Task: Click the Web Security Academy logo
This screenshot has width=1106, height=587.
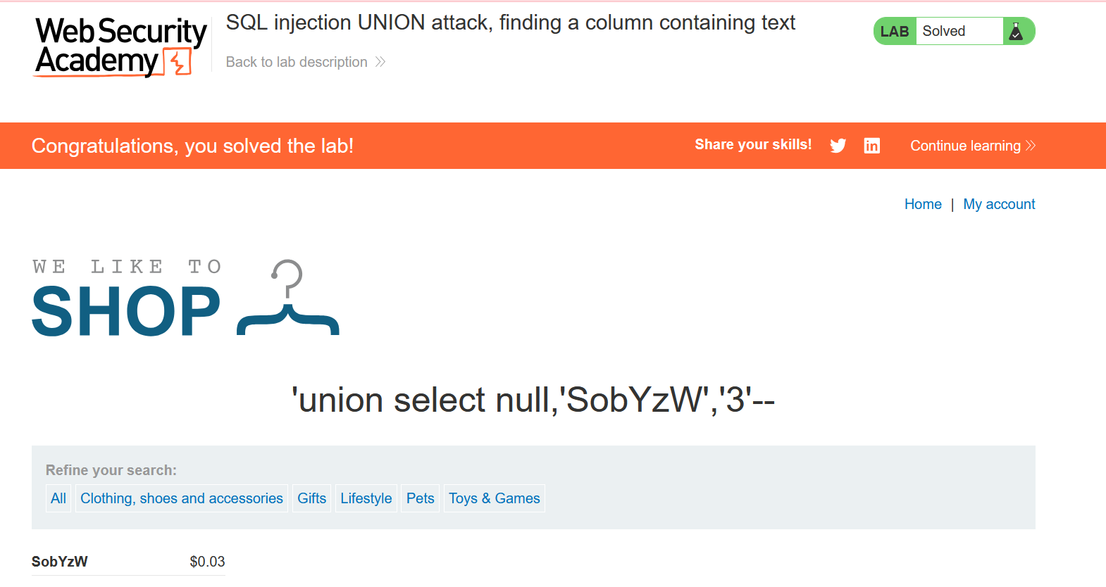Action: [x=120, y=46]
